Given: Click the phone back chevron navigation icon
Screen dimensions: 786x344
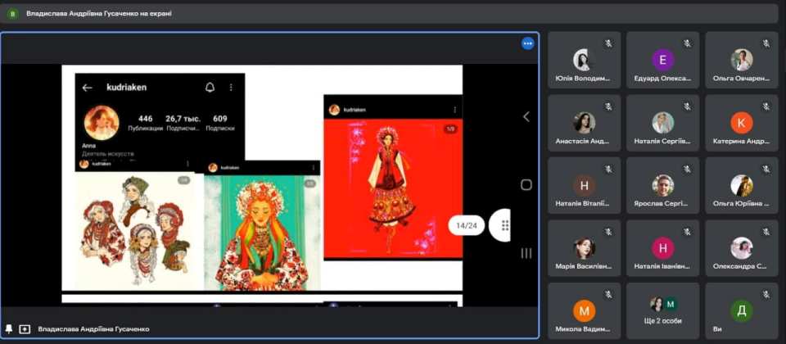Looking at the screenshot, I should (x=526, y=117).
